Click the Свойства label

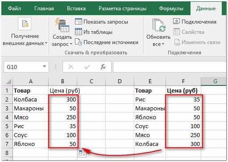tap(193, 32)
